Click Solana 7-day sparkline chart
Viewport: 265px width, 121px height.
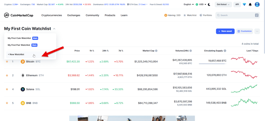click(244, 89)
